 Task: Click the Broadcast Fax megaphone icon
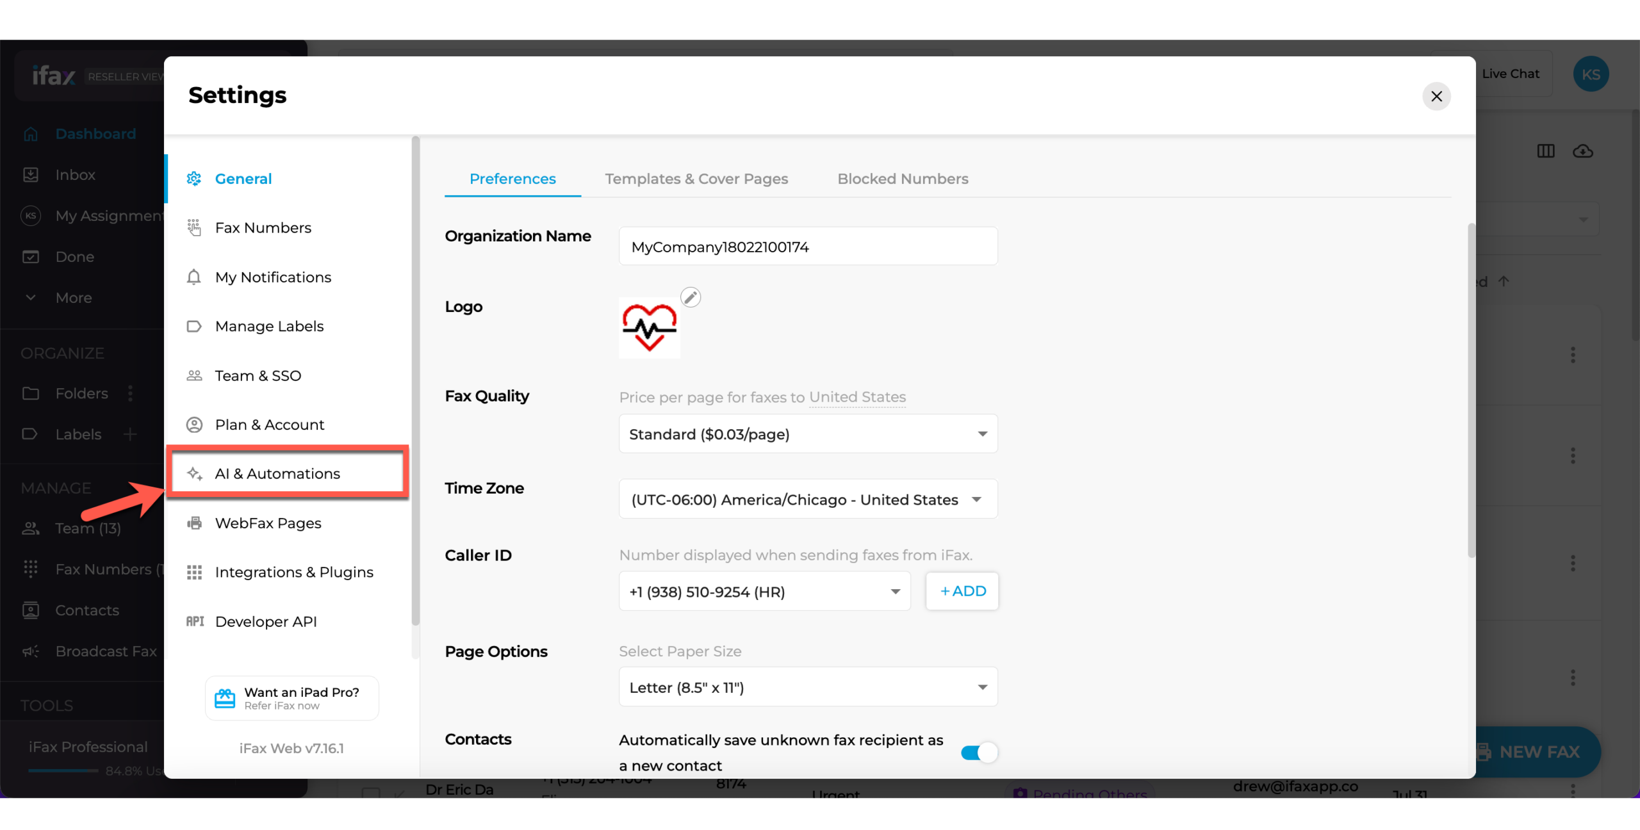coord(31,651)
